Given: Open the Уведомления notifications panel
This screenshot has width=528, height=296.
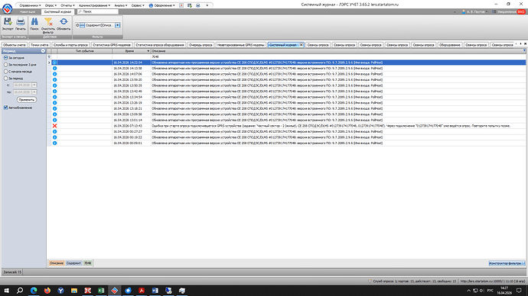Looking at the screenshot, I should pyautogui.click(x=507, y=11).
